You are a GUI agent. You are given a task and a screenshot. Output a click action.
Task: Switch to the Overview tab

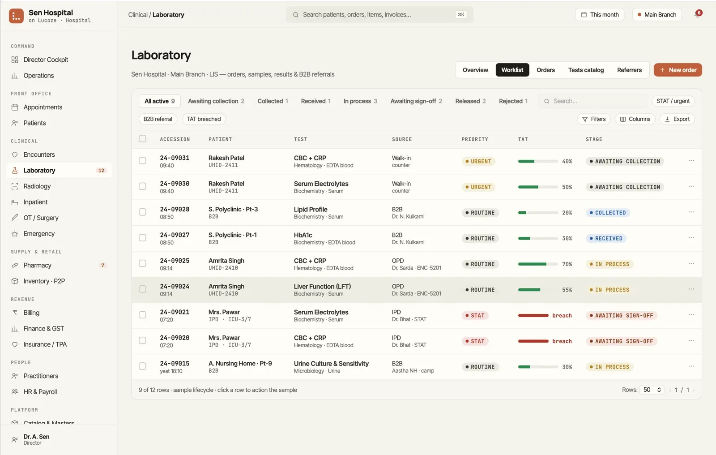point(475,70)
